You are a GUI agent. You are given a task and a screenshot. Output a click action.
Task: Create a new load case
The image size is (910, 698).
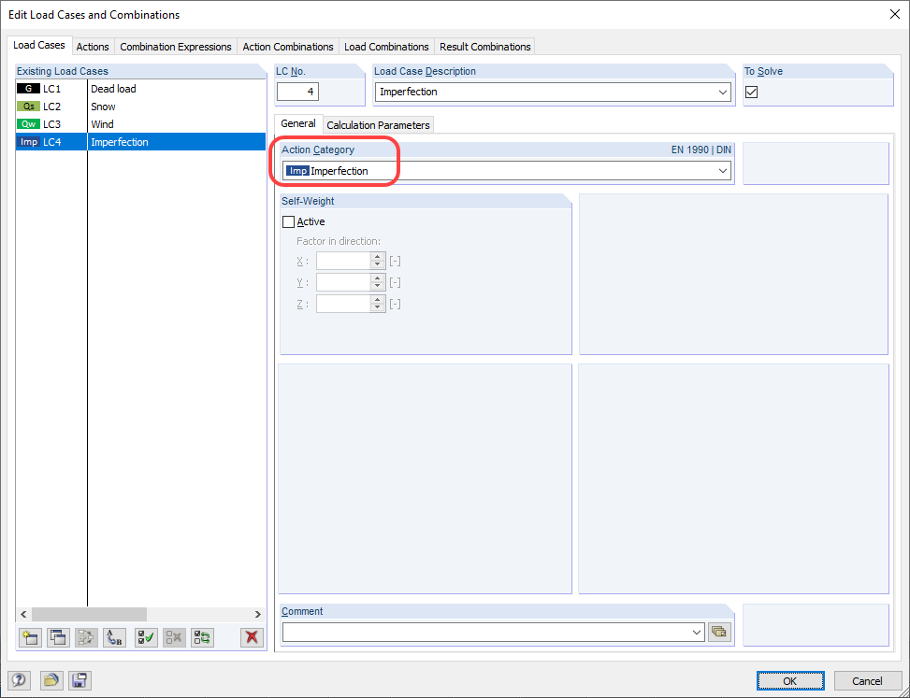click(30, 637)
